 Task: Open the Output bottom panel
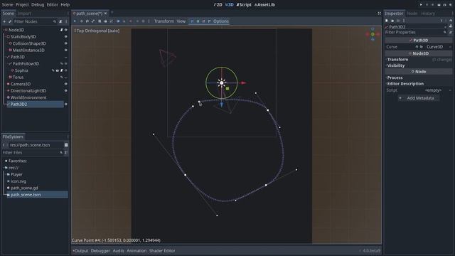[80, 251]
